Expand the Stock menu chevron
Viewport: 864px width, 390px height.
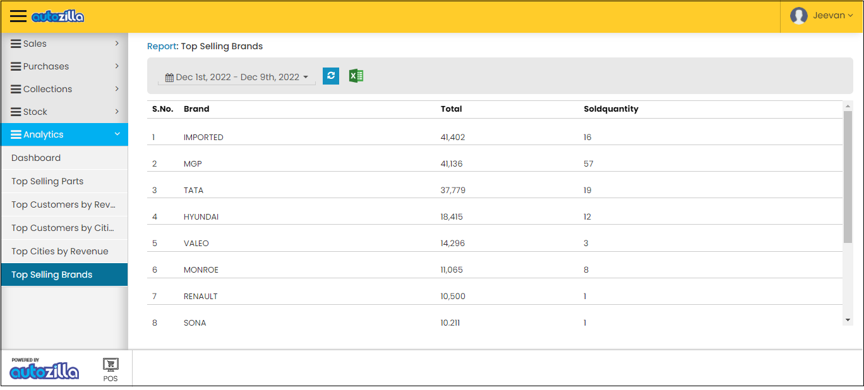117,112
